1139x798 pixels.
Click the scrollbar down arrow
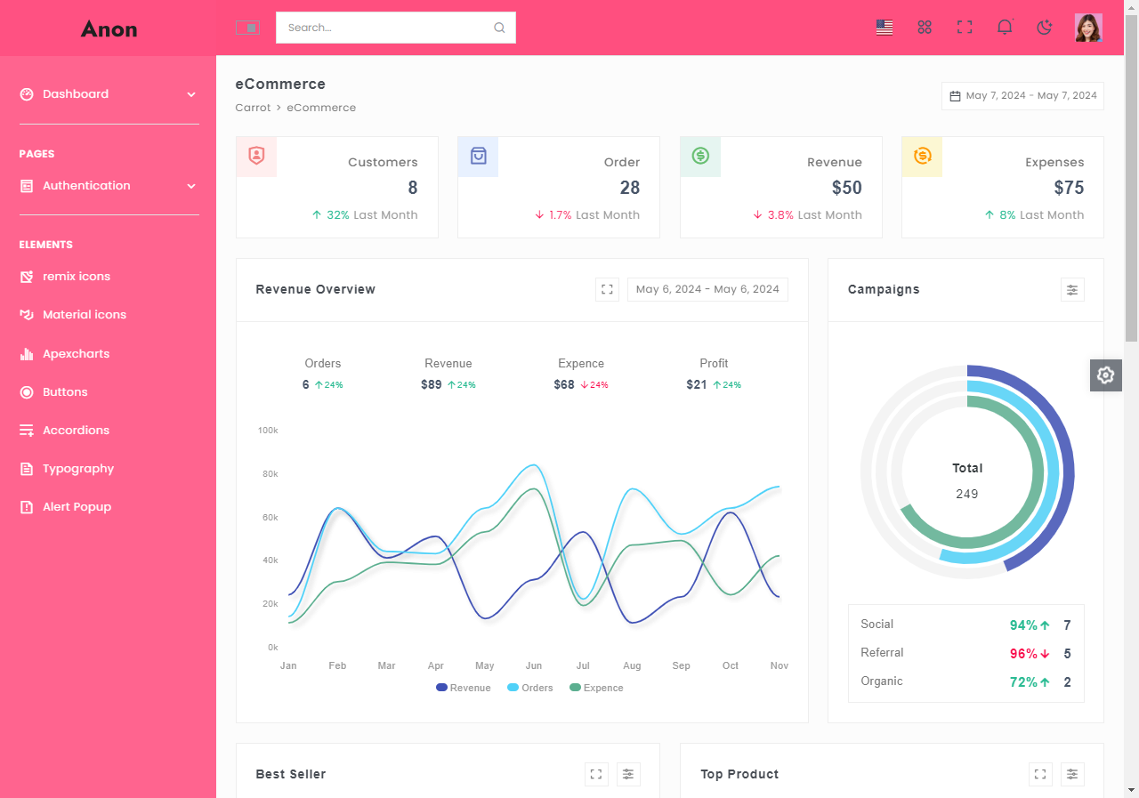point(1131,790)
